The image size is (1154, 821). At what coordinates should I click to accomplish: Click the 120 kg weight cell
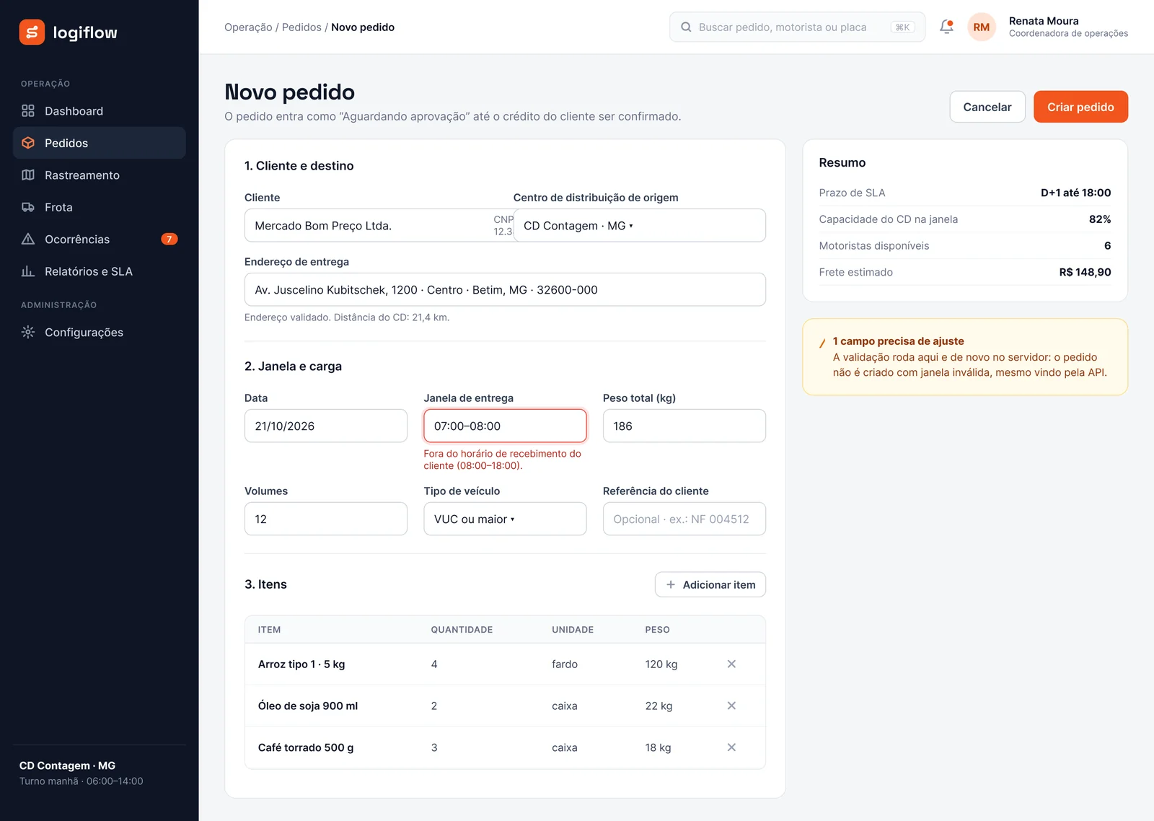coord(661,664)
